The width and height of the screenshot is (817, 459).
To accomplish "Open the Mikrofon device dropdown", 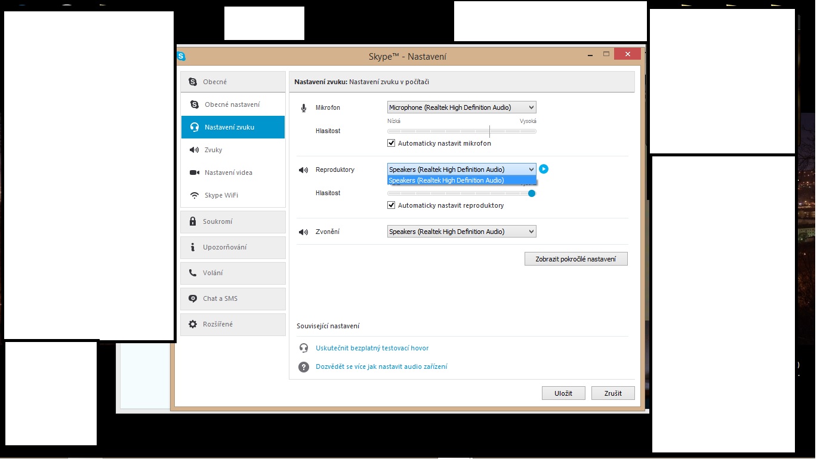I will pos(462,107).
